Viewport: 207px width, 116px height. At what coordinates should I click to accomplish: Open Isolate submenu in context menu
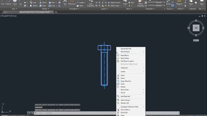click(x=131, y=72)
